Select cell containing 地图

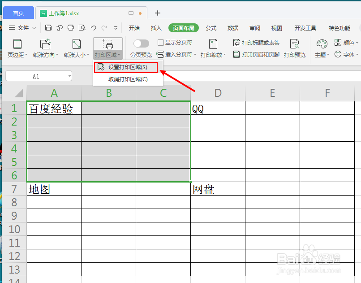click(x=54, y=189)
